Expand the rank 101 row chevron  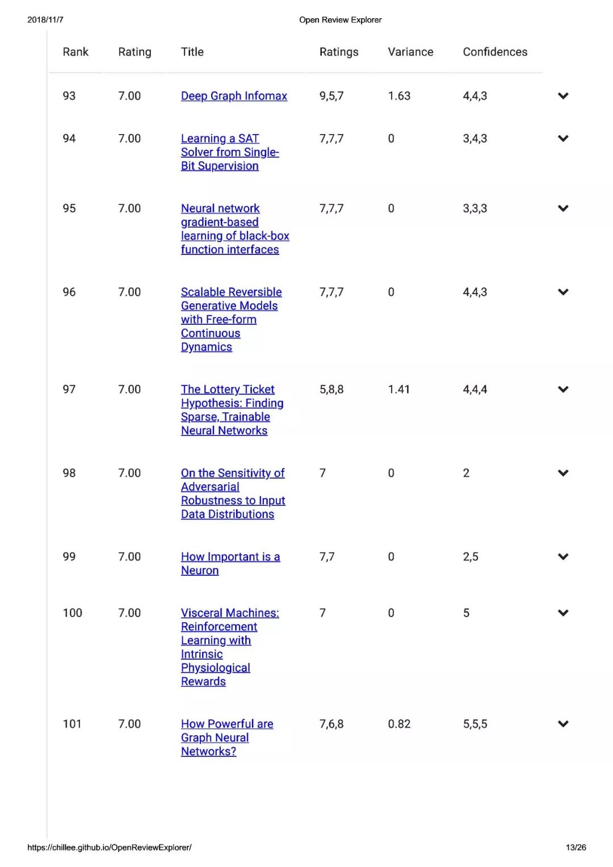(x=563, y=724)
